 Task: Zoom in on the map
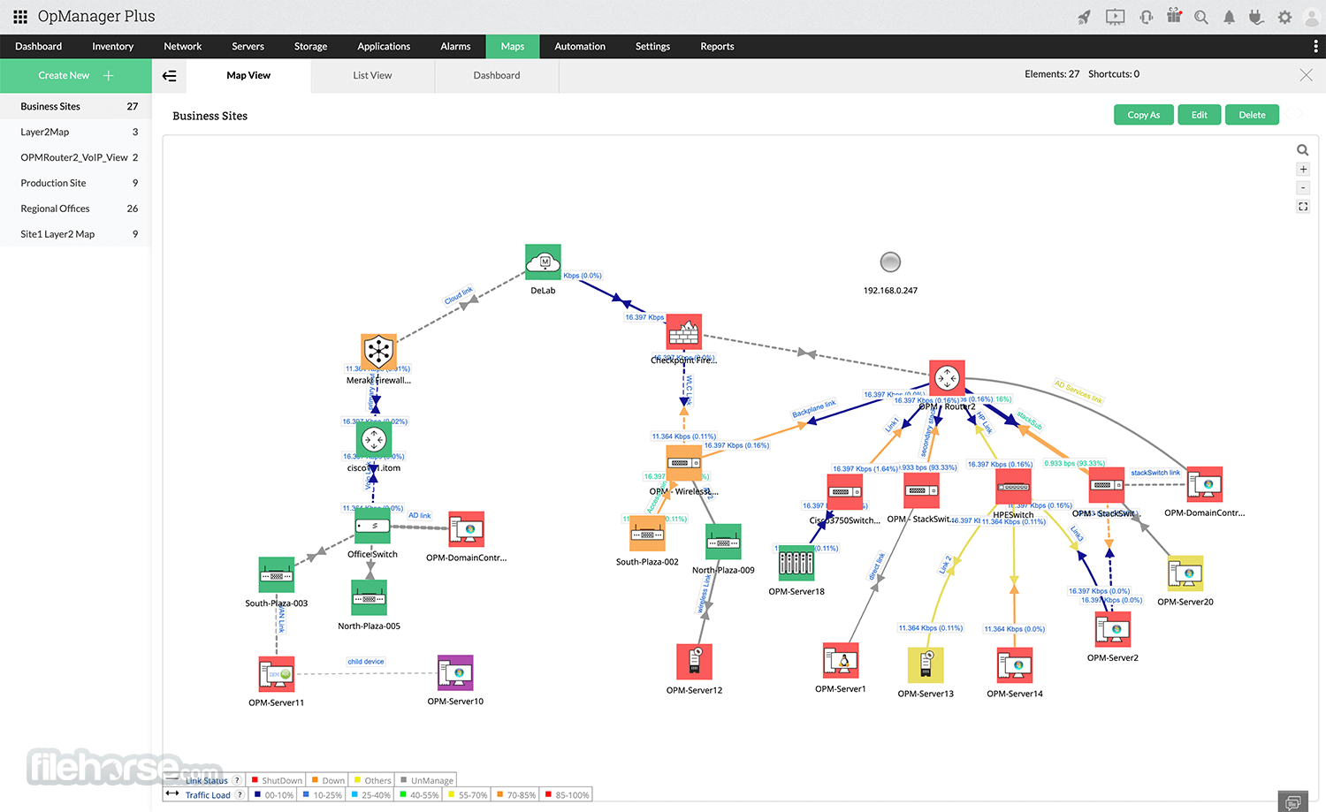(x=1303, y=170)
